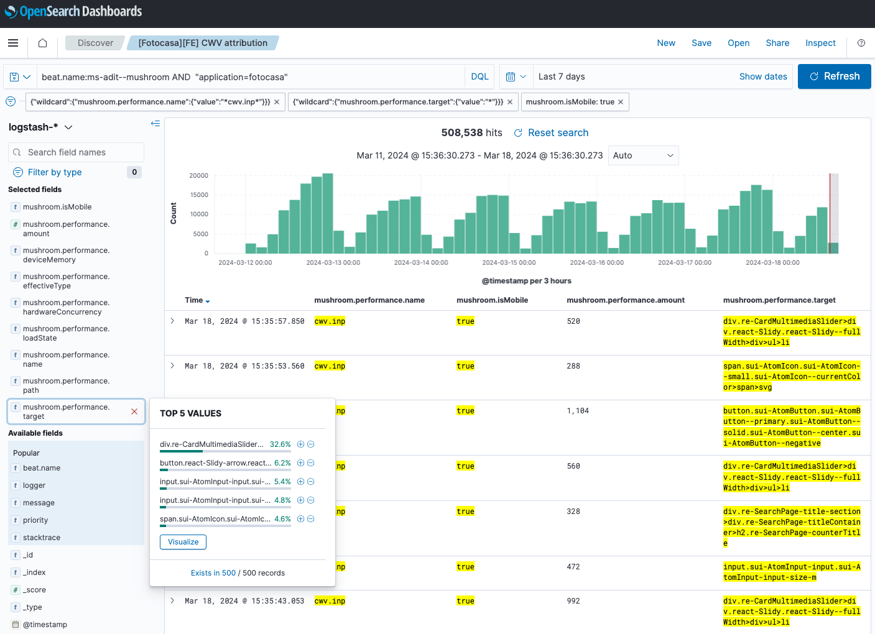Click the OpenSearch Dashboards home icon
This screenshot has height=634, width=875.
(42, 42)
